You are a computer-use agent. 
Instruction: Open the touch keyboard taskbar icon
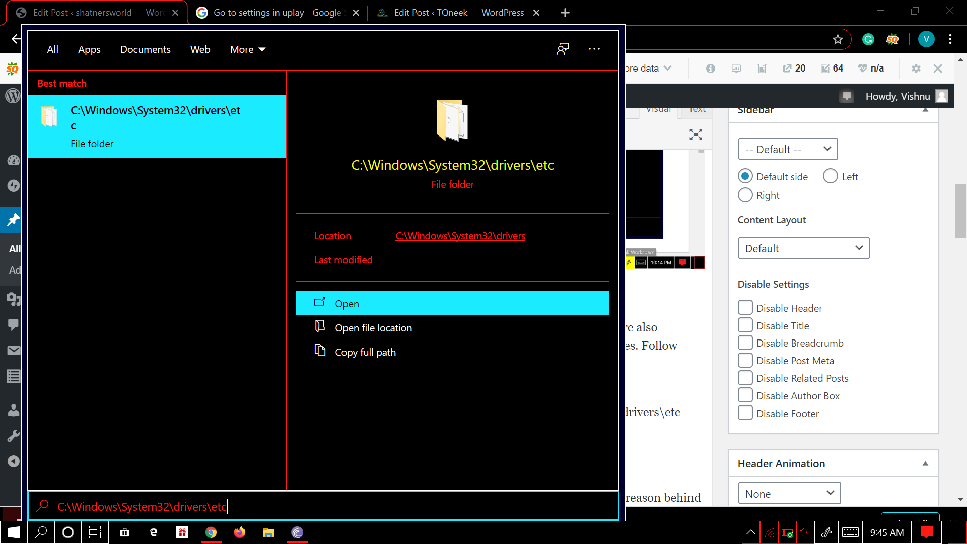850,532
